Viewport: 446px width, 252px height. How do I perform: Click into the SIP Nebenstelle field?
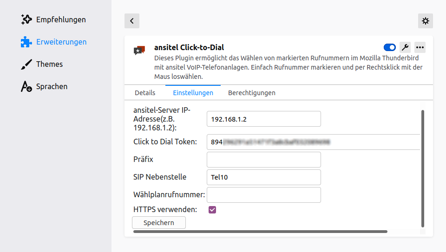point(263,177)
